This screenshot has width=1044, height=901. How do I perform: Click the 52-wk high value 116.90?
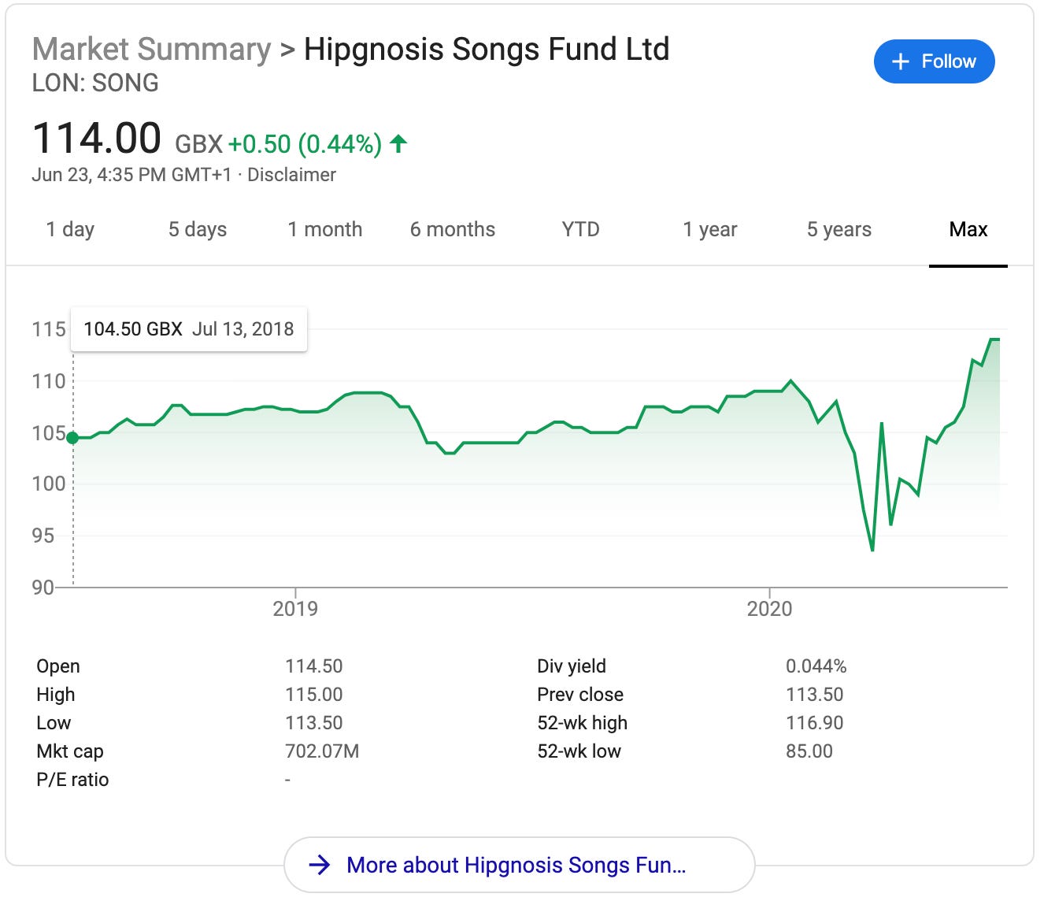814,723
